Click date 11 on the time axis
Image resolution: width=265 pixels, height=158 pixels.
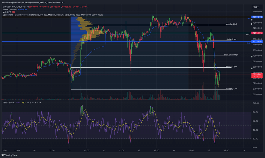coord(69,150)
